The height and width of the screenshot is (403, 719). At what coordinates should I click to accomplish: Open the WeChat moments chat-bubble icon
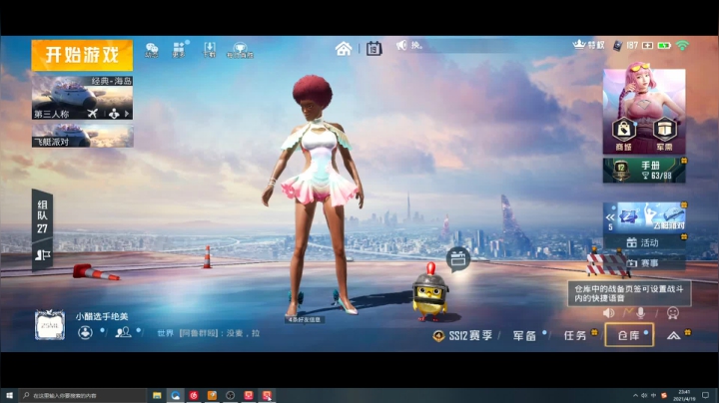pyautogui.click(x=152, y=50)
